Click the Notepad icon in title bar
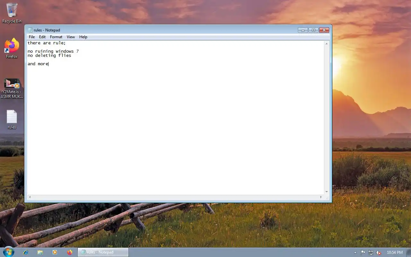Image resolution: width=411 pixels, height=257 pixels. click(30, 30)
